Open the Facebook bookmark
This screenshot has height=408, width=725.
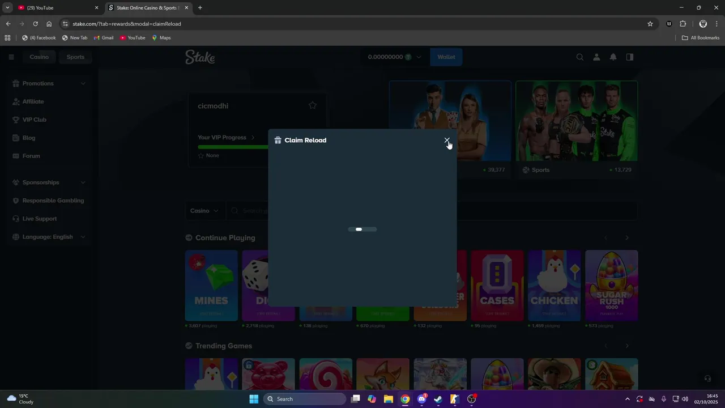[x=39, y=38]
